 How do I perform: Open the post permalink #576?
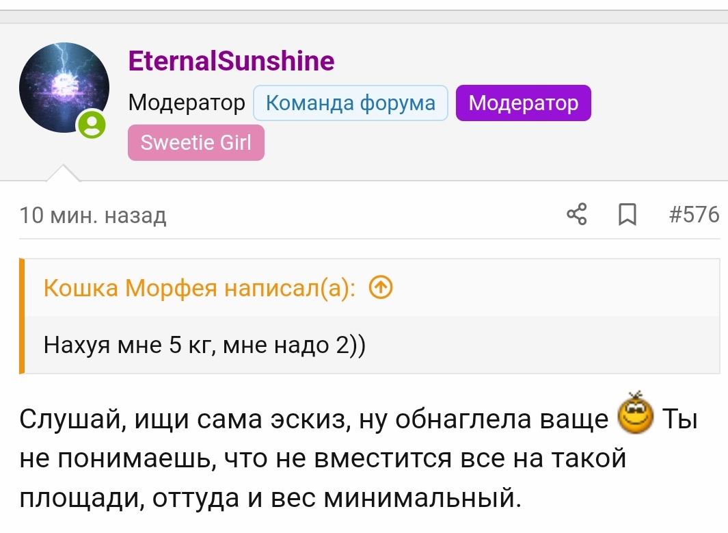pos(693,215)
